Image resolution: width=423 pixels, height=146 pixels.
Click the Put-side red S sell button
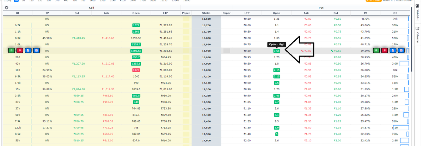pos(385,51)
